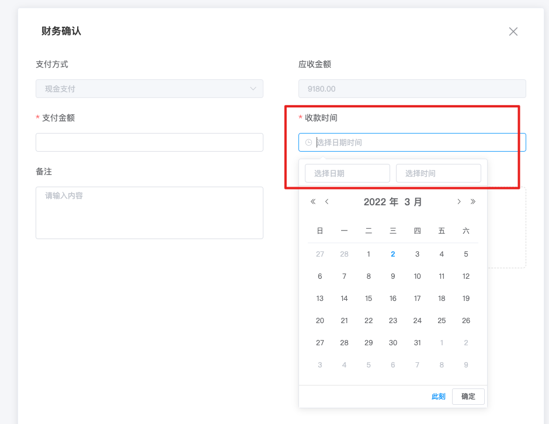The image size is (549, 424).
Task: Click the 此刻 link
Action: pyautogui.click(x=438, y=397)
